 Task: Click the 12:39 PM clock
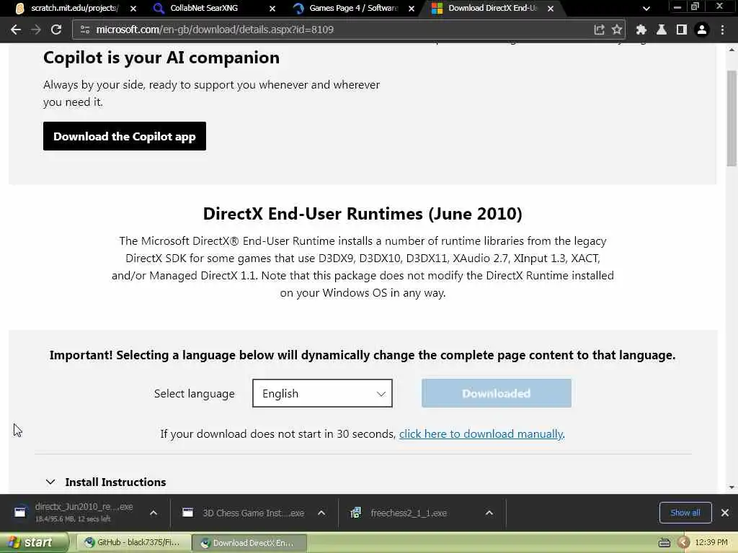point(711,542)
